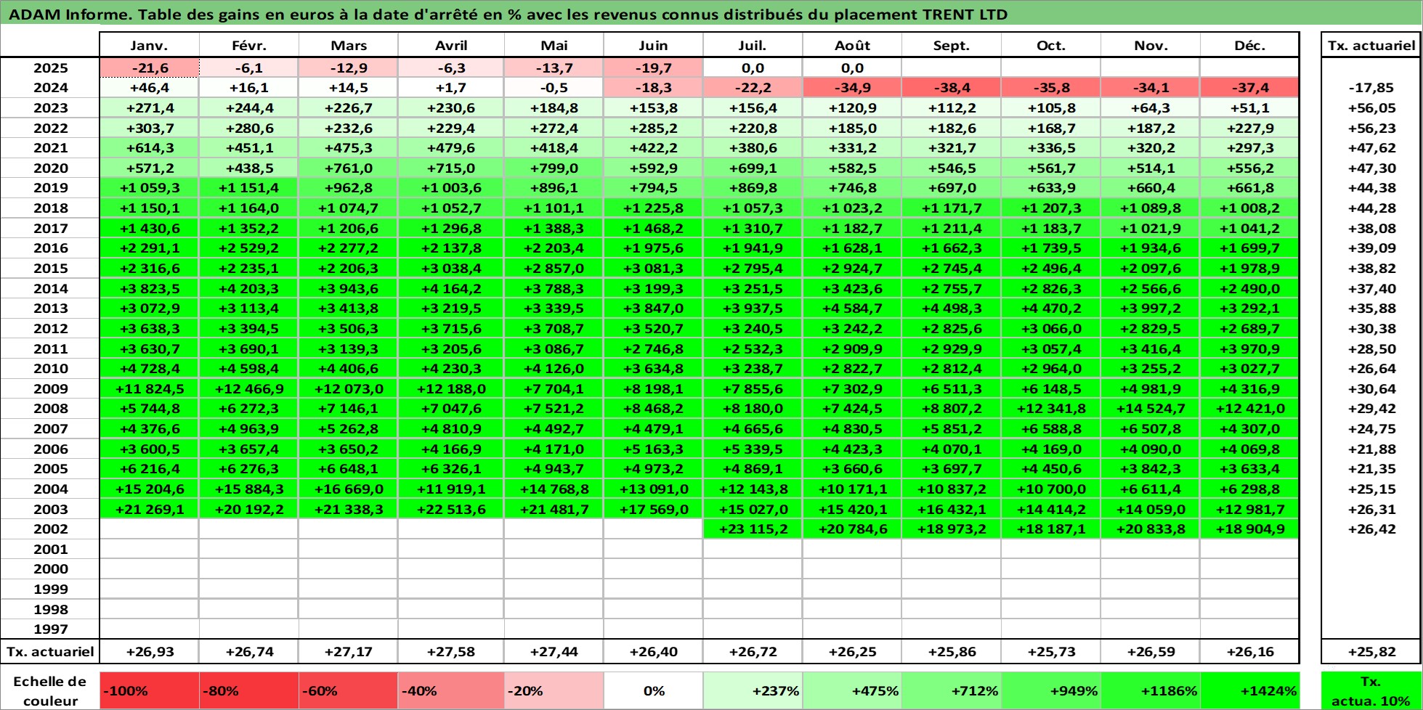This screenshot has height=710, width=1423.
Task: Select the Avril column header
Action: click(451, 45)
